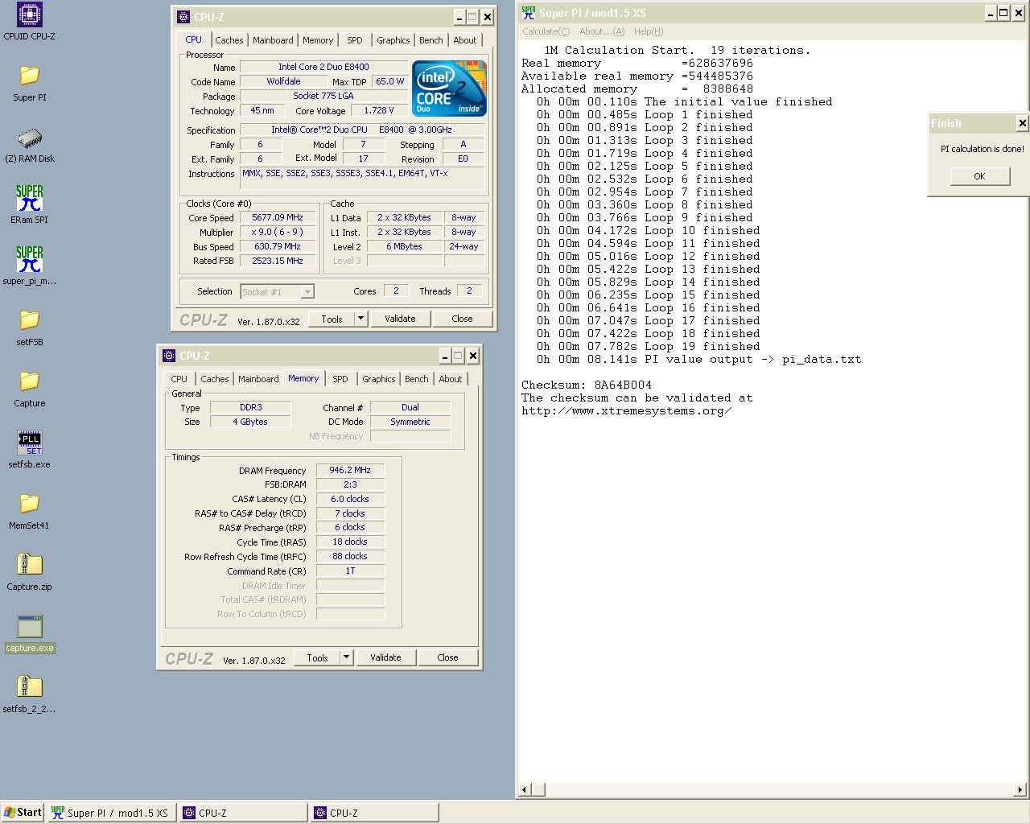The height and width of the screenshot is (824, 1030).
Task: Open the Caches tab in upper CPU-Z window
Action: point(229,40)
